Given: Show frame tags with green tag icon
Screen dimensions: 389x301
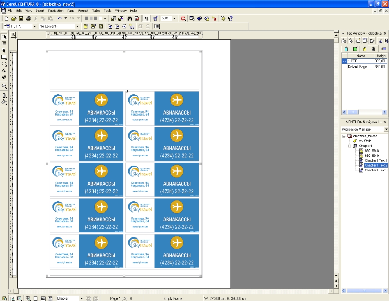Looking at the screenshot, I should click(x=355, y=49).
